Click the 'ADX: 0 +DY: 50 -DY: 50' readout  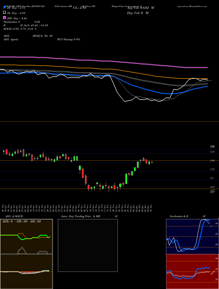point(21,222)
